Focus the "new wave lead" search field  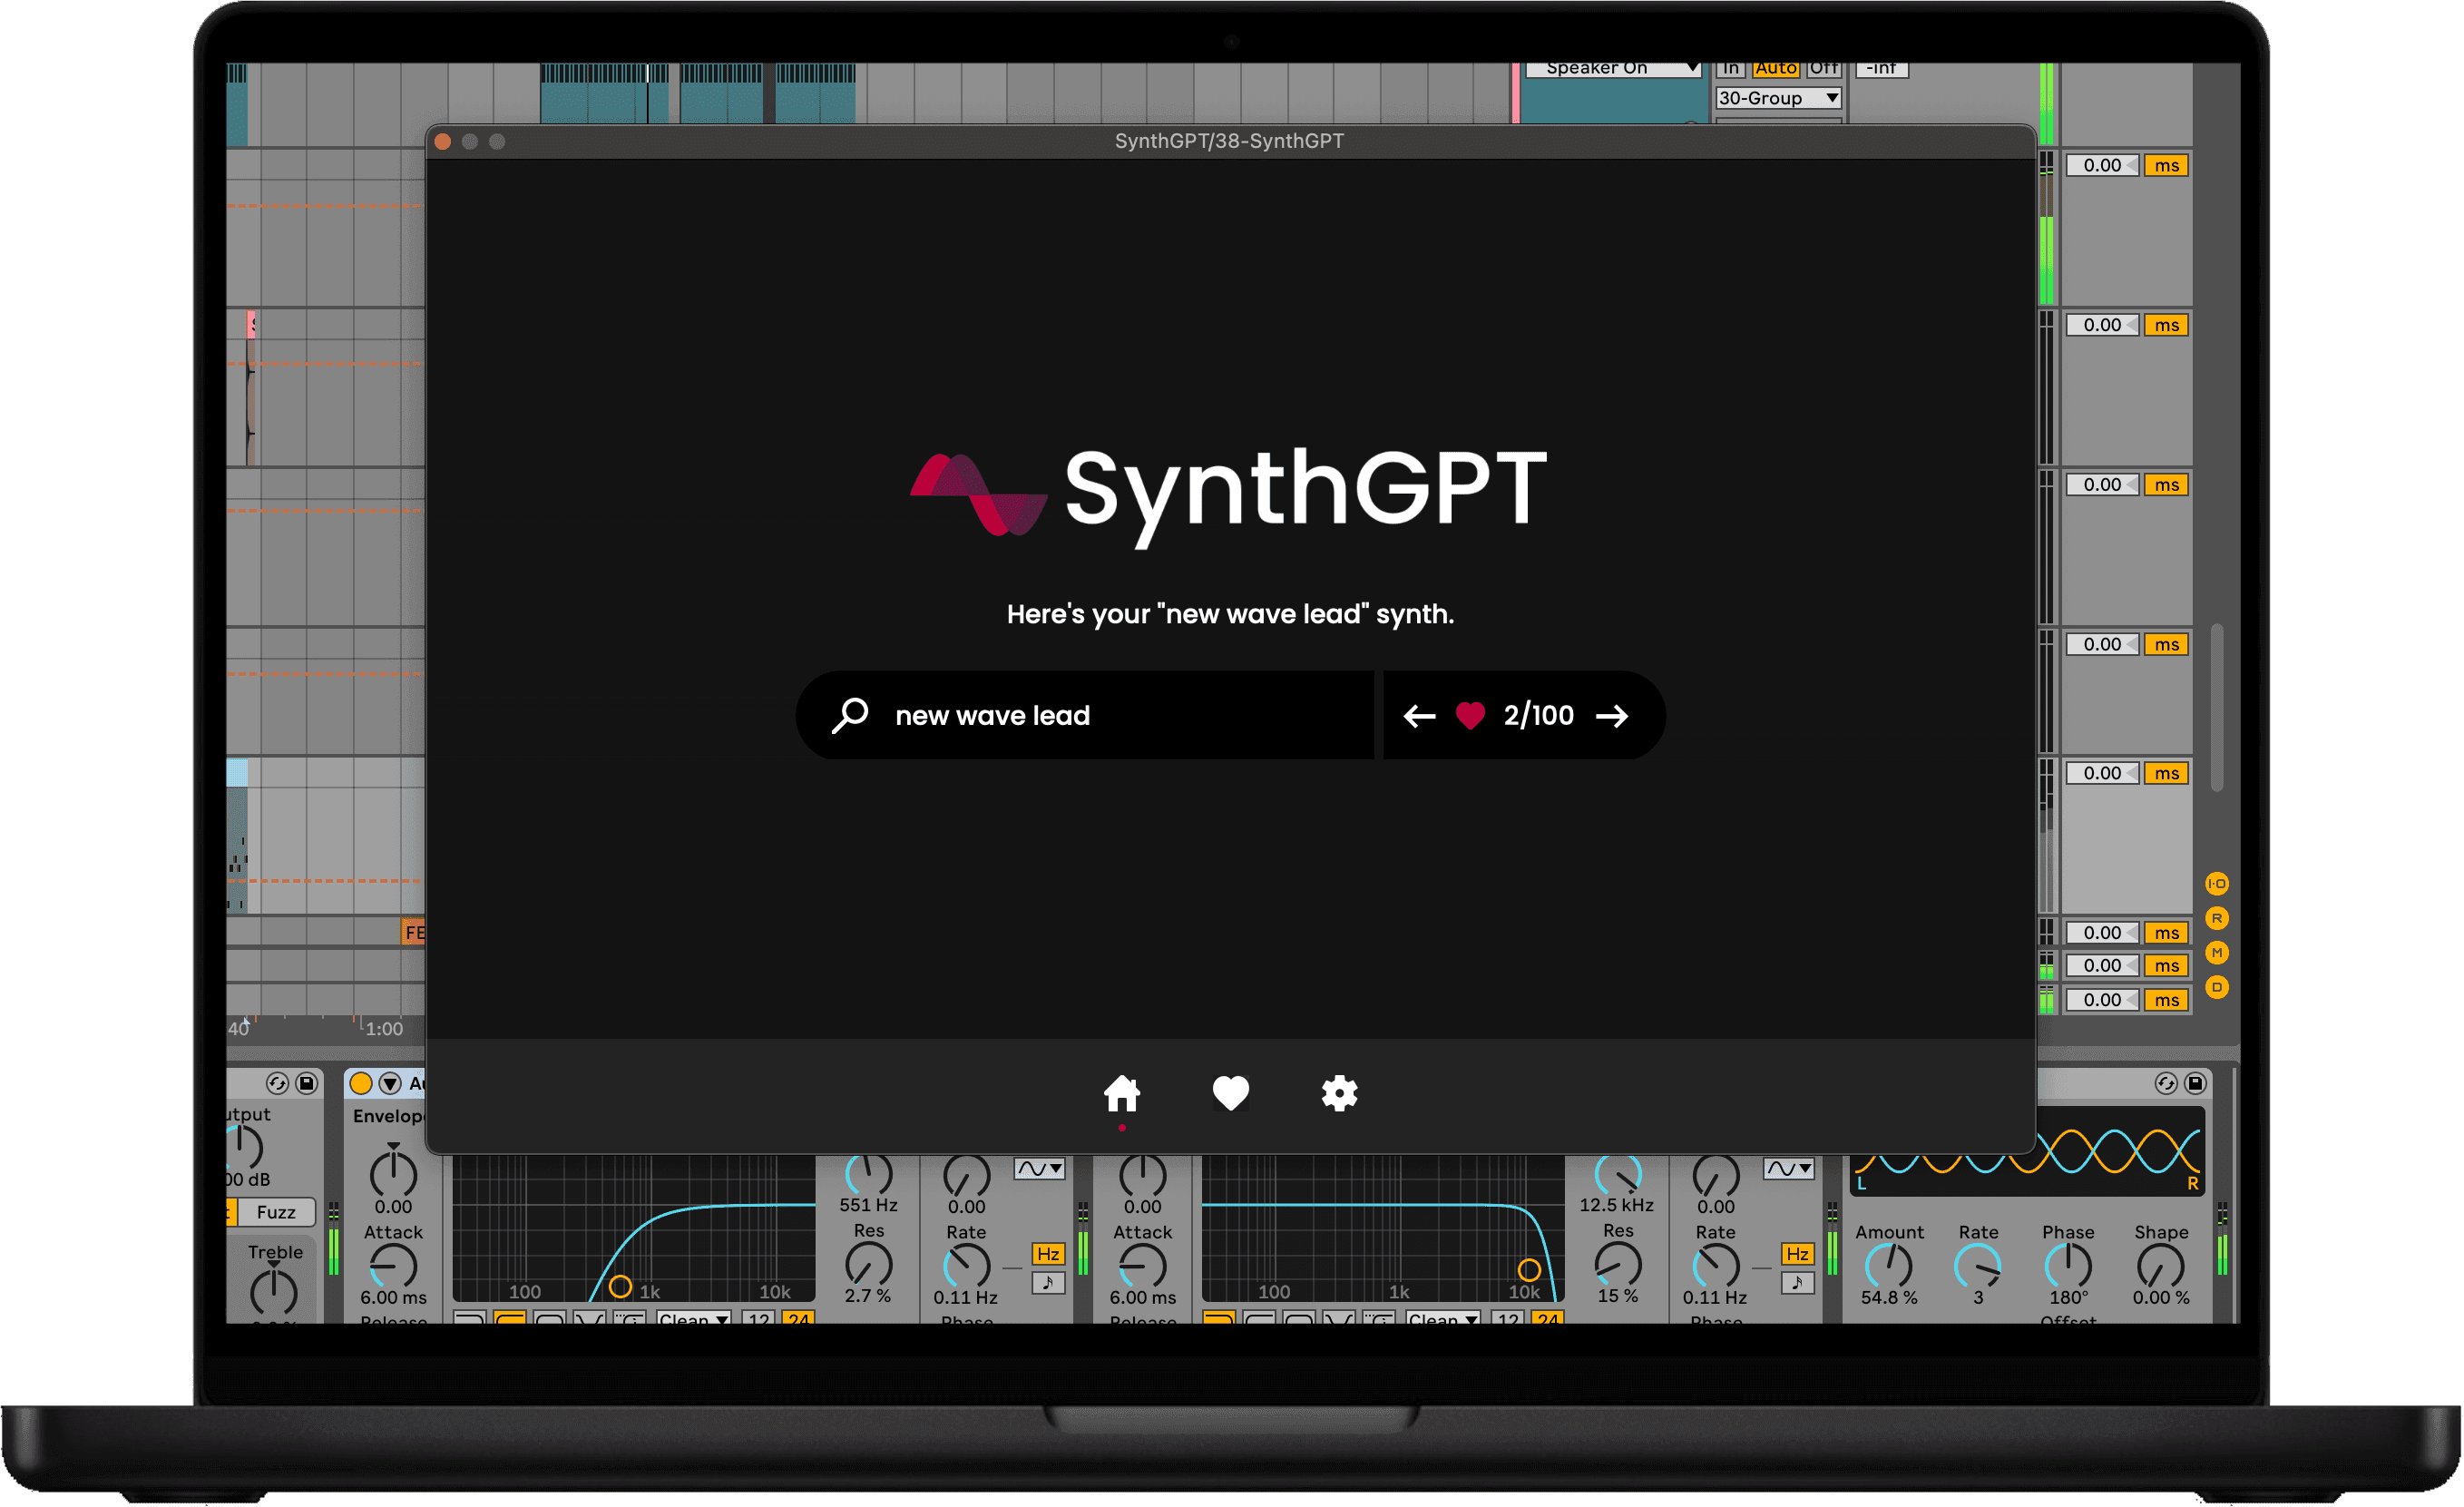[x=1085, y=715]
